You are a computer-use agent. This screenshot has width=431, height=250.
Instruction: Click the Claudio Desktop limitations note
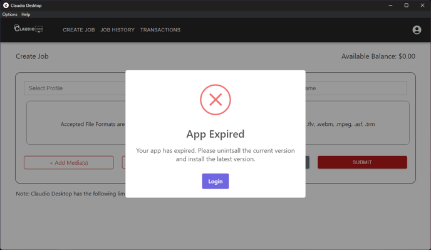[x=71, y=194]
